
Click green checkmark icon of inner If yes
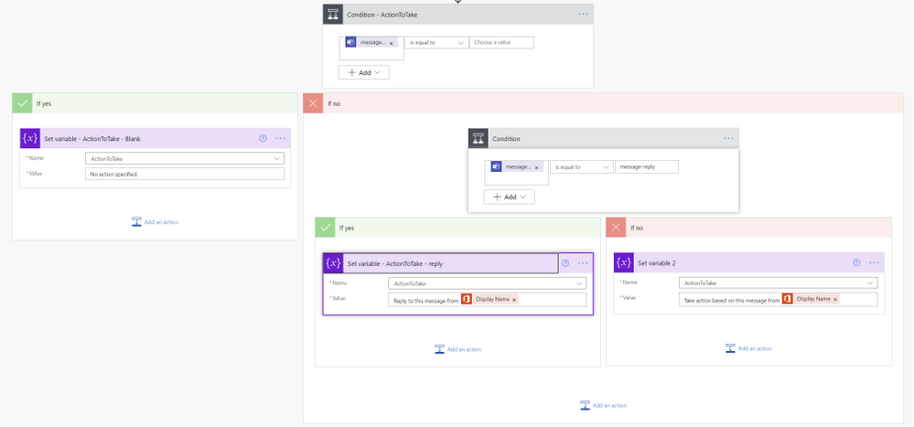(326, 228)
